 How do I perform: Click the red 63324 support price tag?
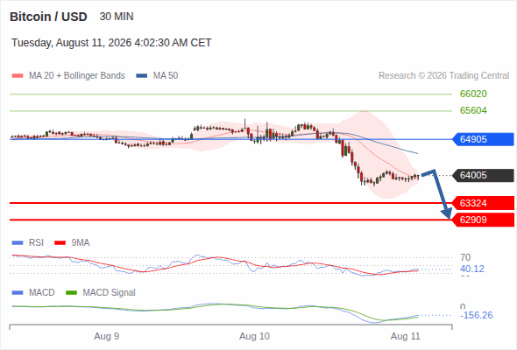click(x=483, y=203)
